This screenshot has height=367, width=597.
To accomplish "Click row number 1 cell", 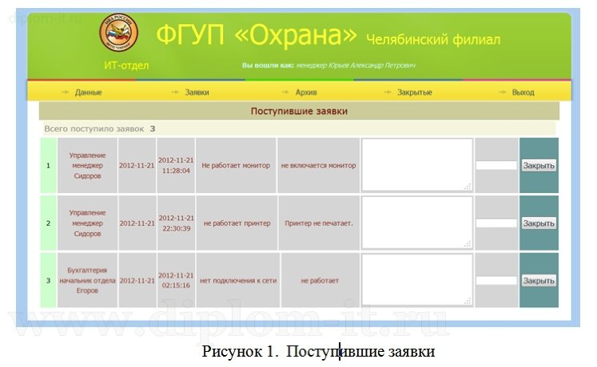I will coord(49,165).
